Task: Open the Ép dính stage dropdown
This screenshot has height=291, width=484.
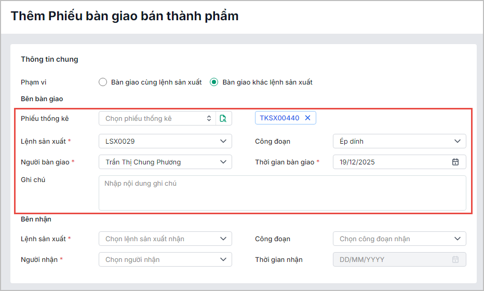Action: (457, 141)
